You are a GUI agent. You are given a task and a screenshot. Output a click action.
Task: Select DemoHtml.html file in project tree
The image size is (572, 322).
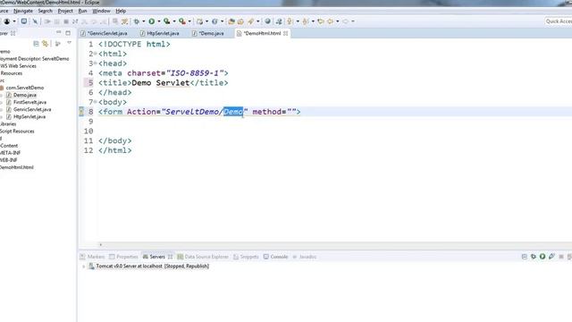point(17,167)
